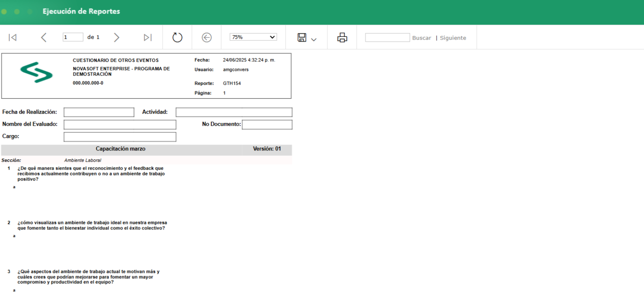Click the 'Ambiente Laboral' section name

click(x=83, y=160)
